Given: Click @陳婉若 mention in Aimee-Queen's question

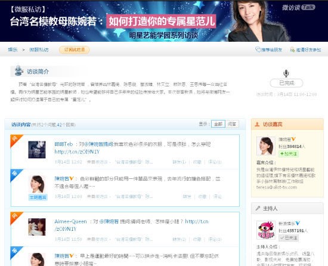Looking at the screenshot, I should tap(109, 221).
